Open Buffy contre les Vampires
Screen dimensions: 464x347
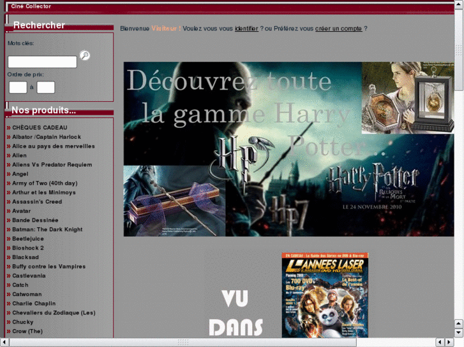(49, 266)
